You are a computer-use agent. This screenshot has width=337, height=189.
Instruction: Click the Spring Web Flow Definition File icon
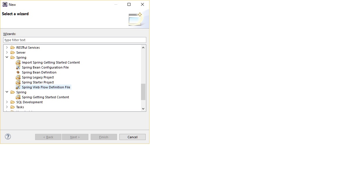click(18, 87)
